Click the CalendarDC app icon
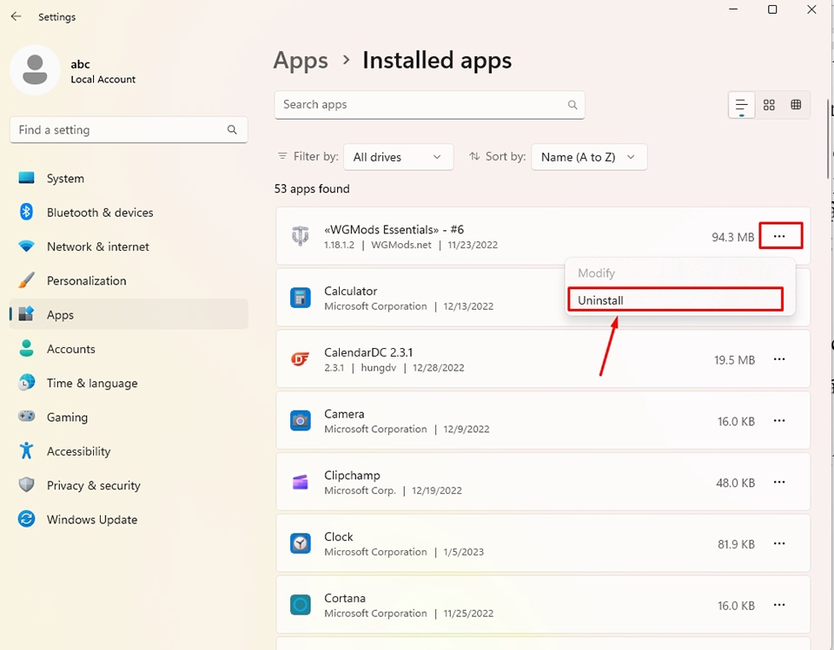Viewport: 834px width, 650px height. pos(301,359)
